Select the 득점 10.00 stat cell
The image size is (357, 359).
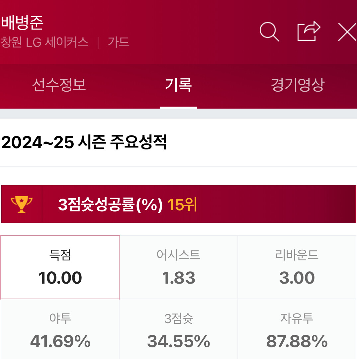tap(60, 267)
